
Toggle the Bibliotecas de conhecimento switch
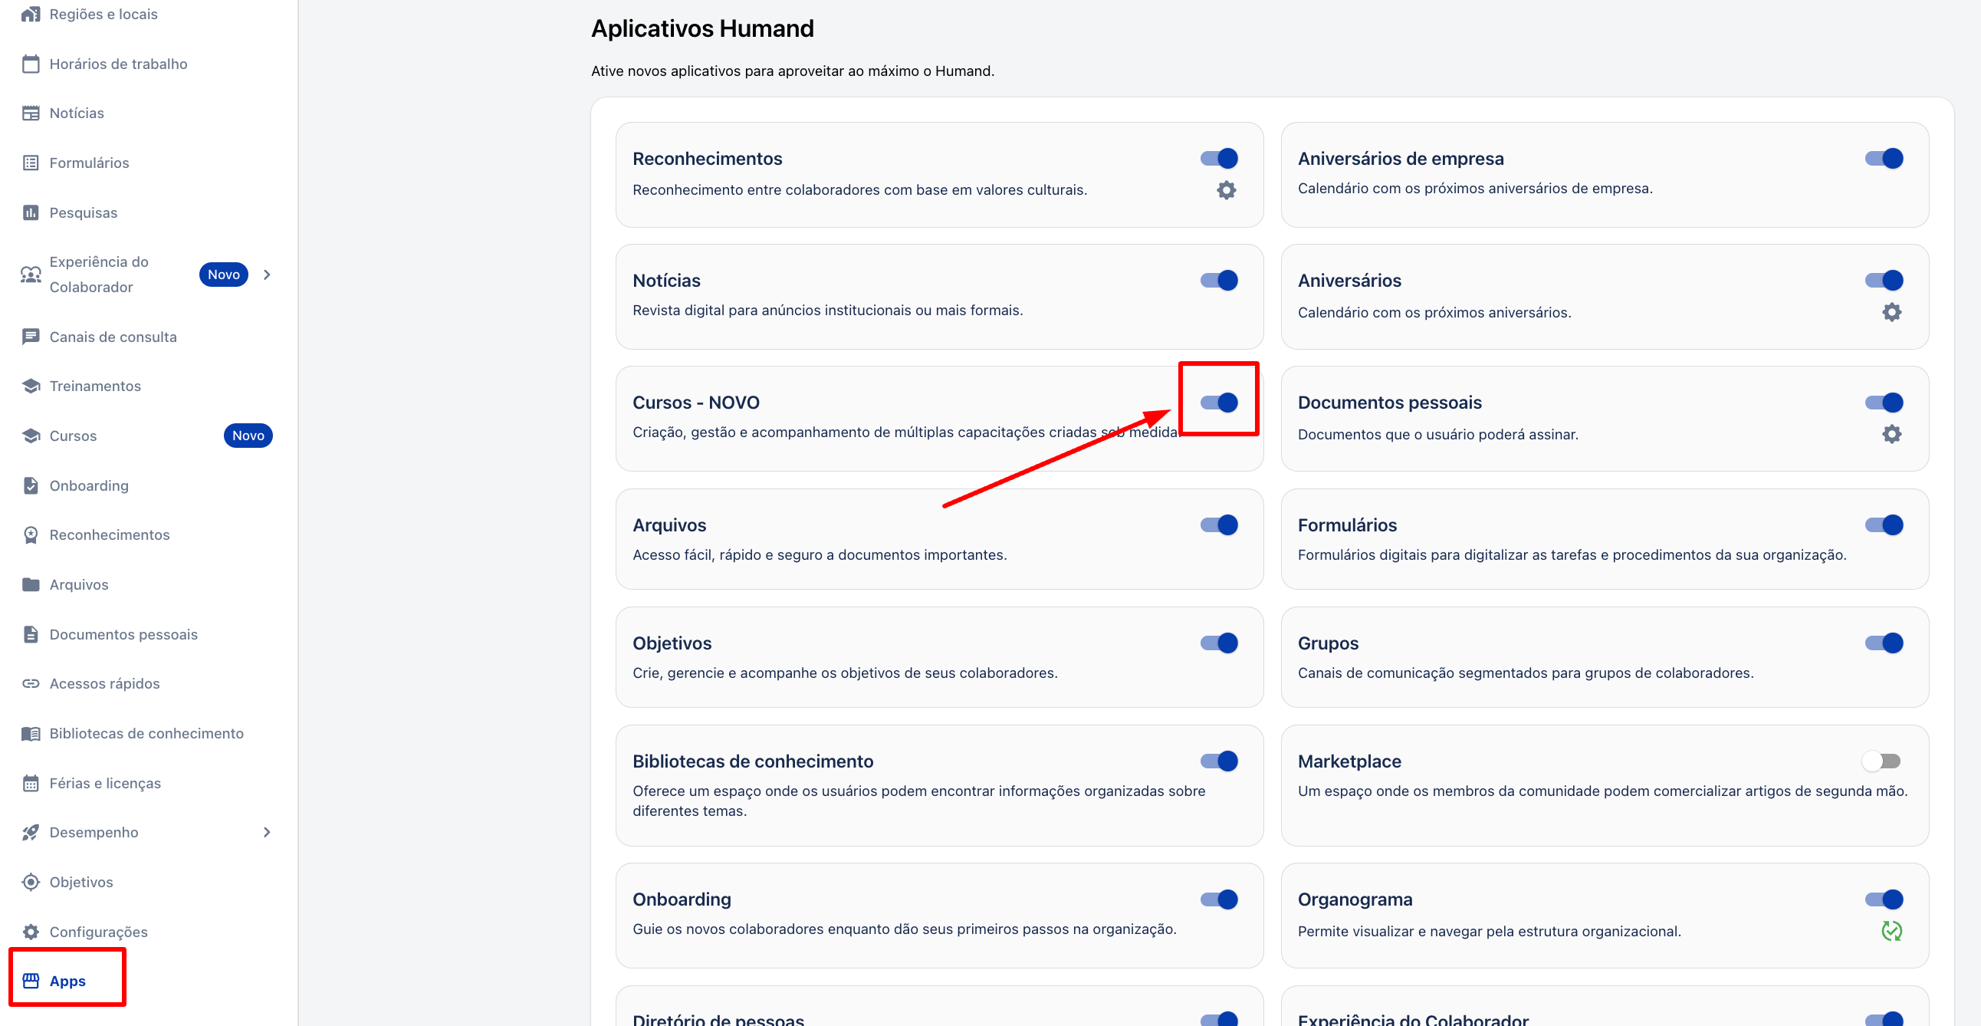click(1220, 761)
